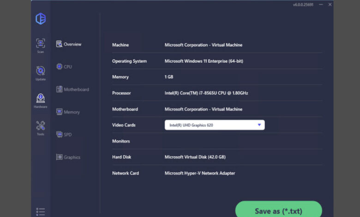This screenshot has height=217, width=360.
Task: Click the app logo at top left
Action: point(41,18)
